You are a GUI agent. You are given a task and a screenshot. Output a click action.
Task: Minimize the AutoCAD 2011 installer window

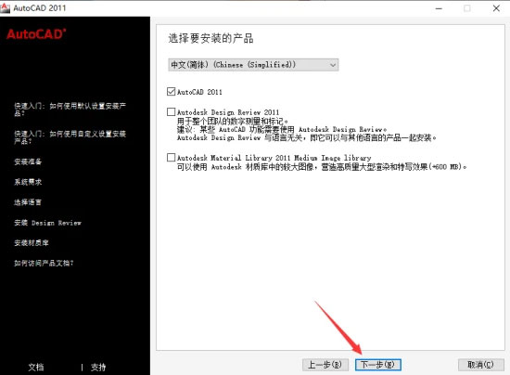[439, 8]
